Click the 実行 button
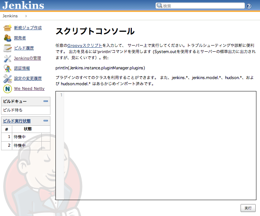The height and width of the screenshot is (216, 260). pos(248,208)
